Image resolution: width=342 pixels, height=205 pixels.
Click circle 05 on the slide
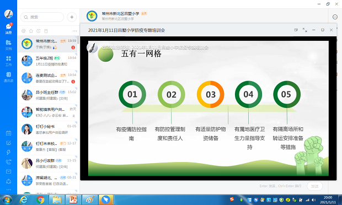[287, 94]
